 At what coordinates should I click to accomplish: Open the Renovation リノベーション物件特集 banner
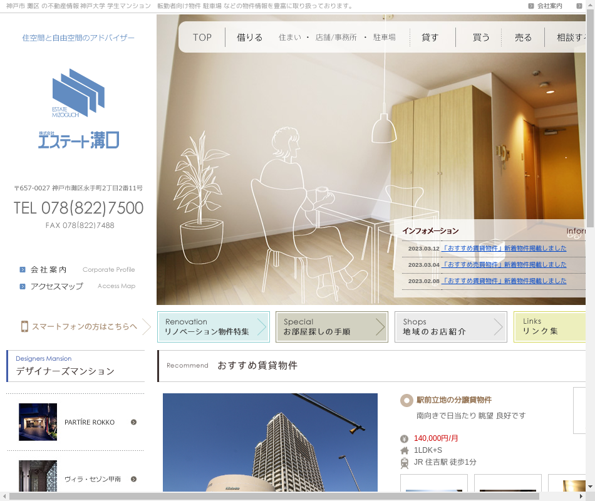(x=214, y=327)
